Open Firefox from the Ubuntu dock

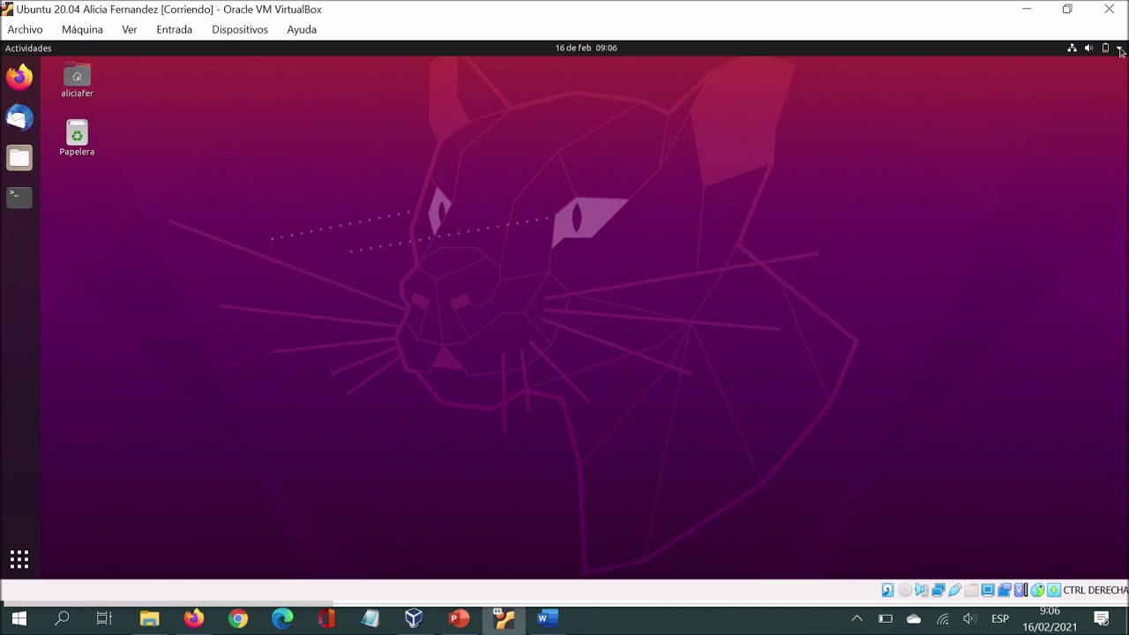pos(19,78)
